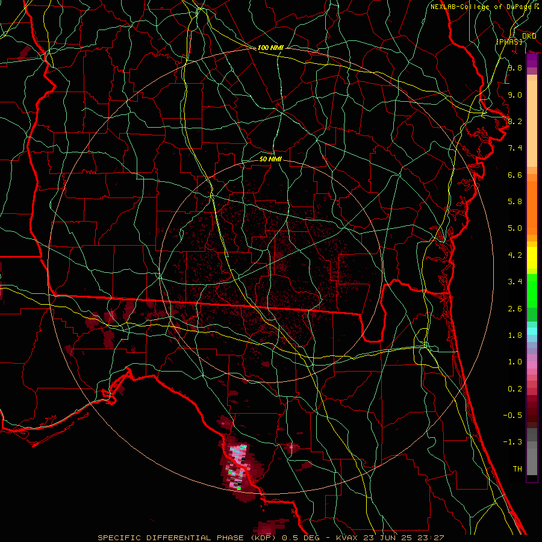Click the -0.5 value on the color scale
Screen dimensions: 542x542
512,416
